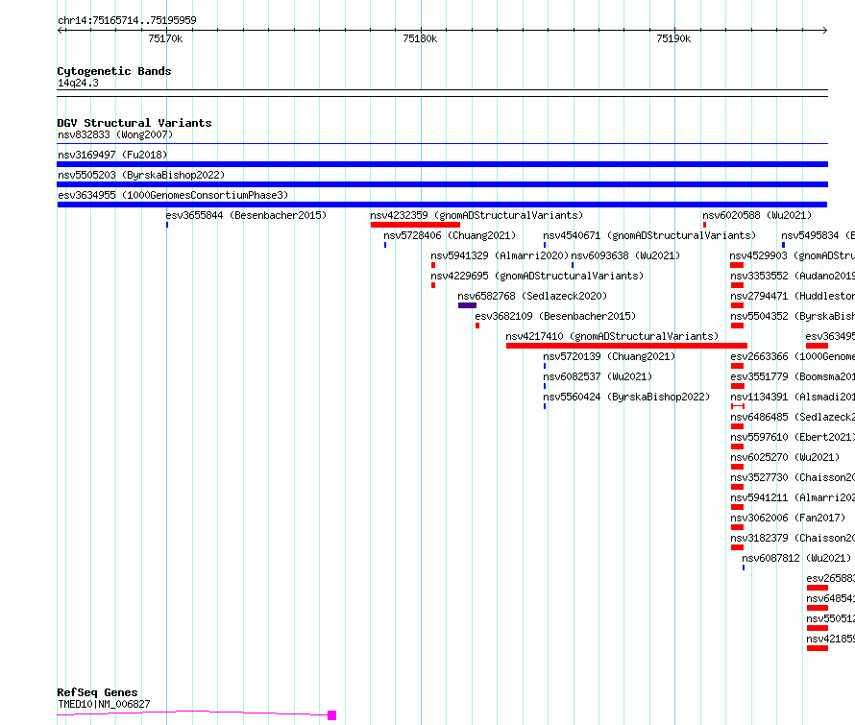Click nsv6486485 Sedlazeck variant label
Image resolution: width=855 pixels, height=725 pixels.
pos(793,417)
